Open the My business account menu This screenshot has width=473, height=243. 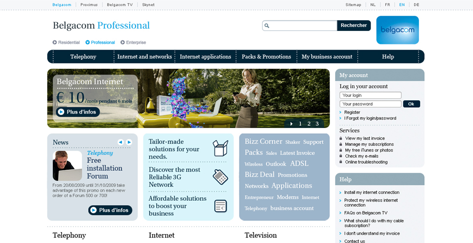(x=327, y=57)
